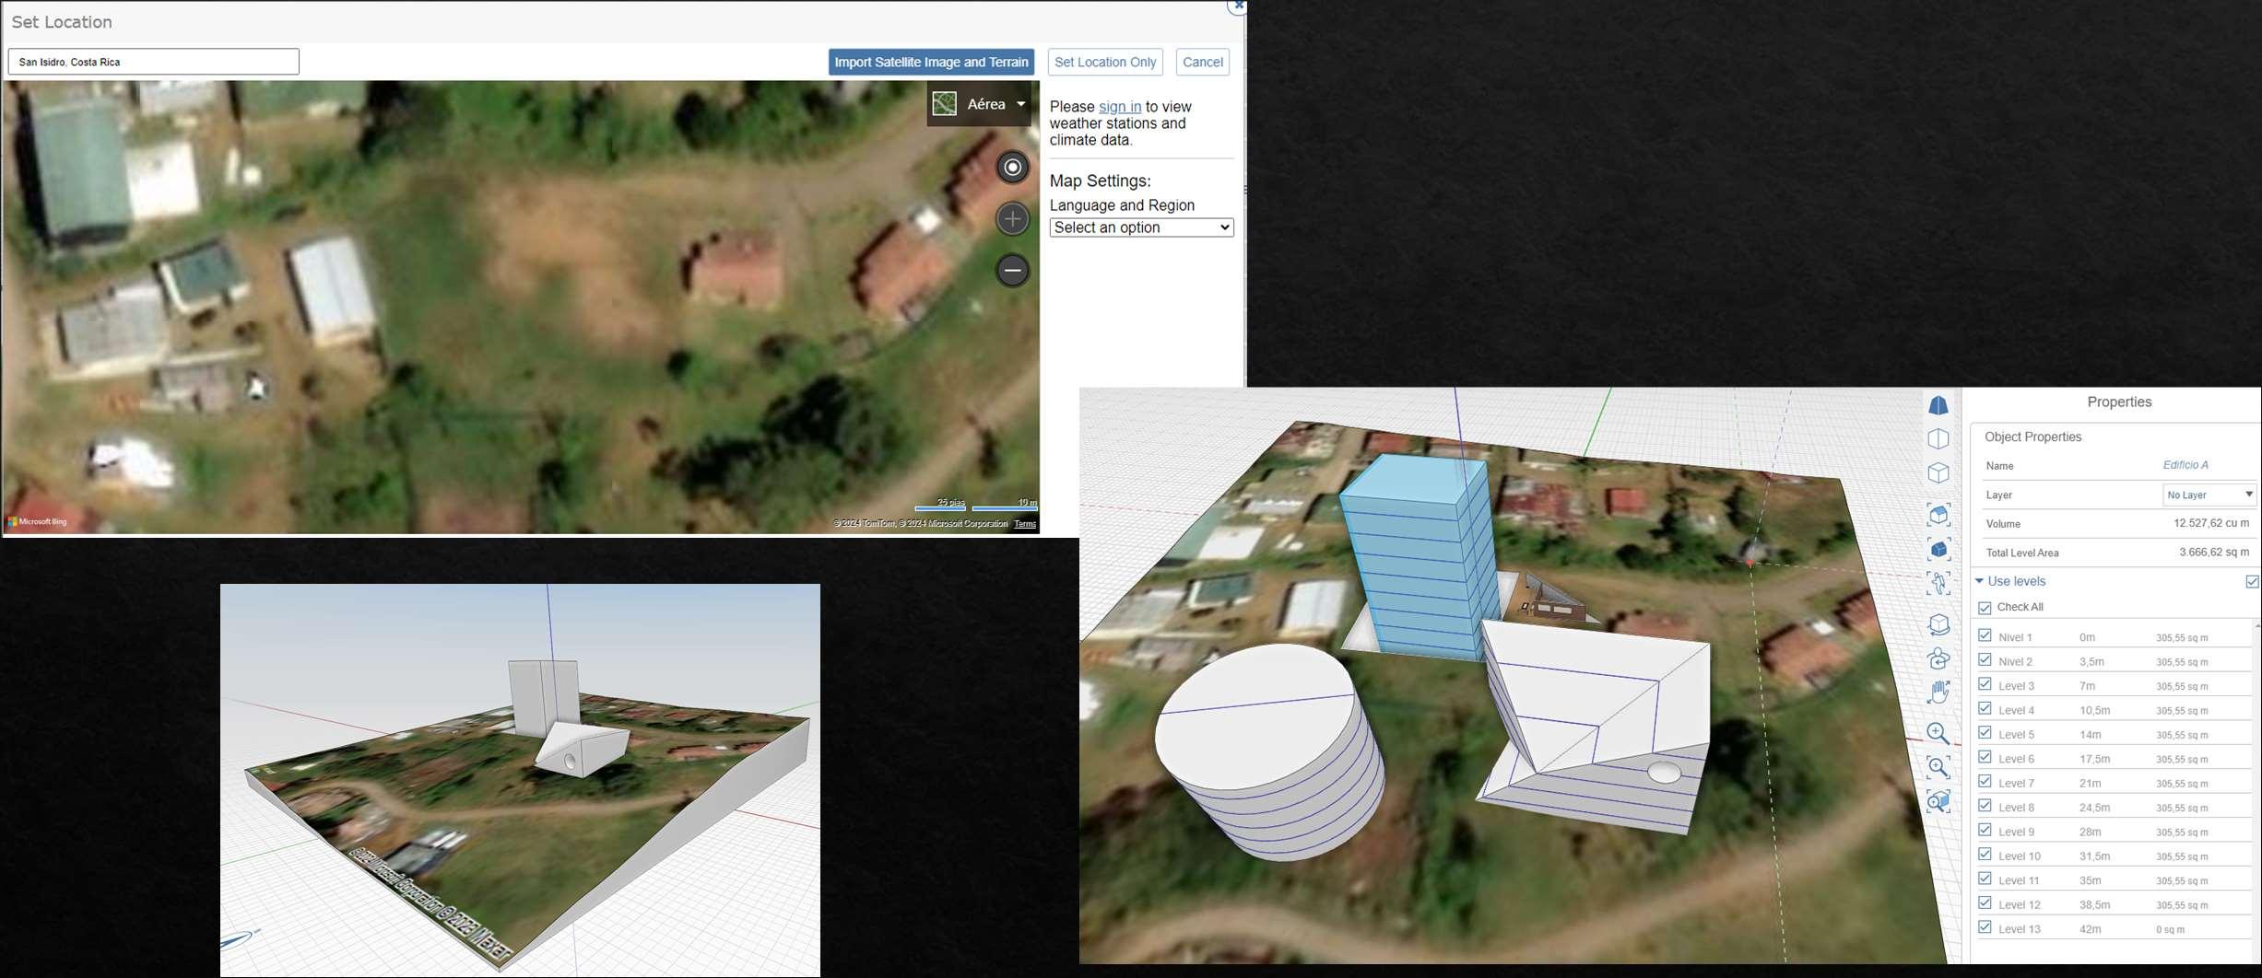The width and height of the screenshot is (2262, 978).
Task: Zoom in the map with plus button
Action: click(1013, 219)
